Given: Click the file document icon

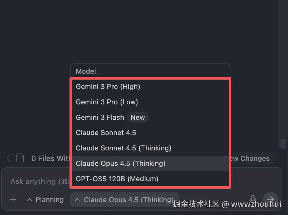Looking at the screenshot, I should [x=20, y=158].
